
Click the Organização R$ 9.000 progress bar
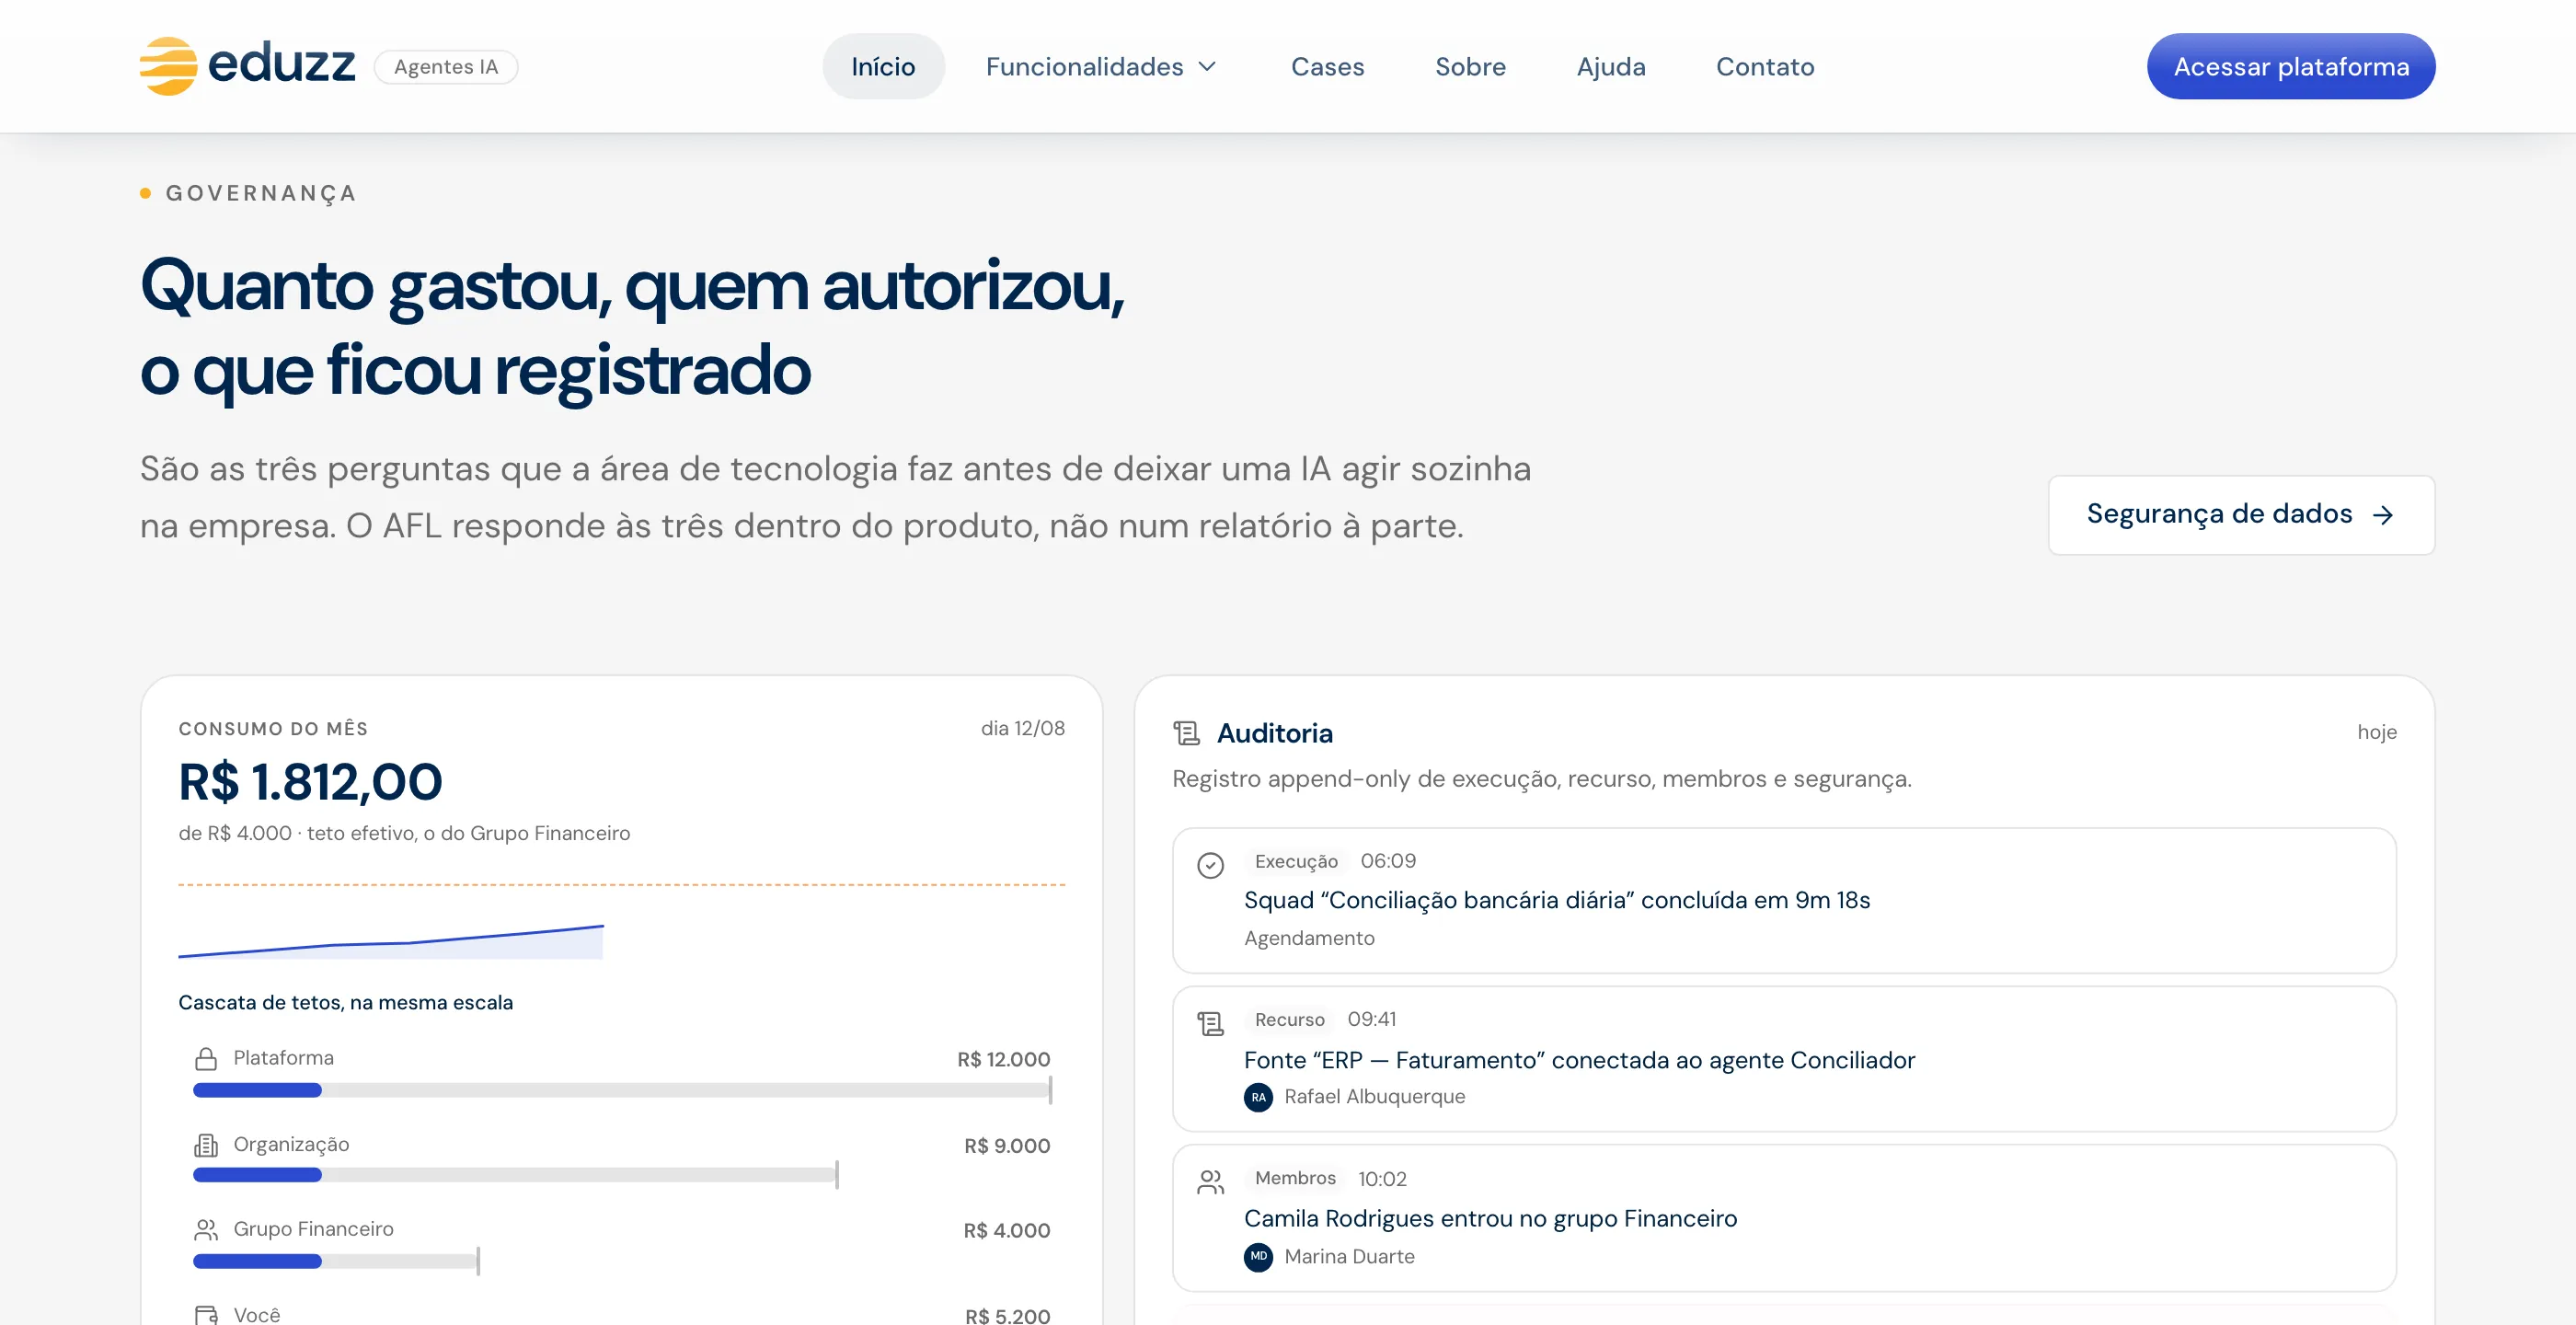tap(516, 1175)
